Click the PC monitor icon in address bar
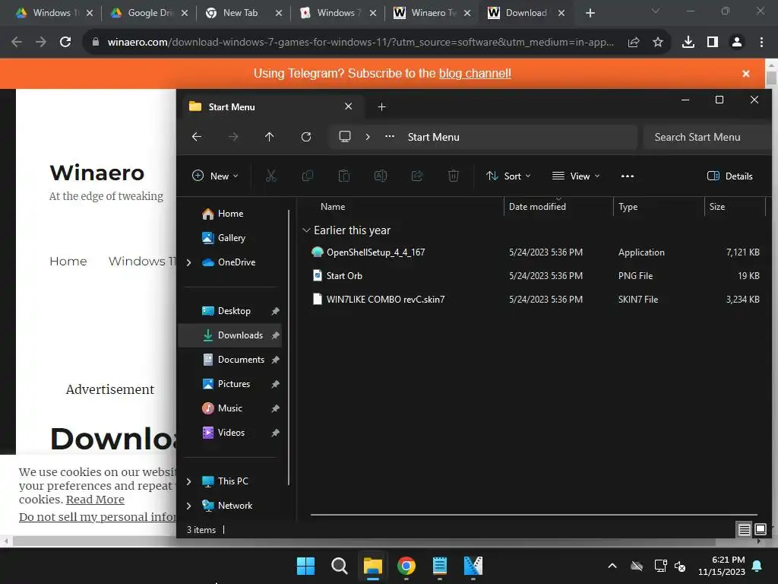778x584 pixels. pos(345,137)
